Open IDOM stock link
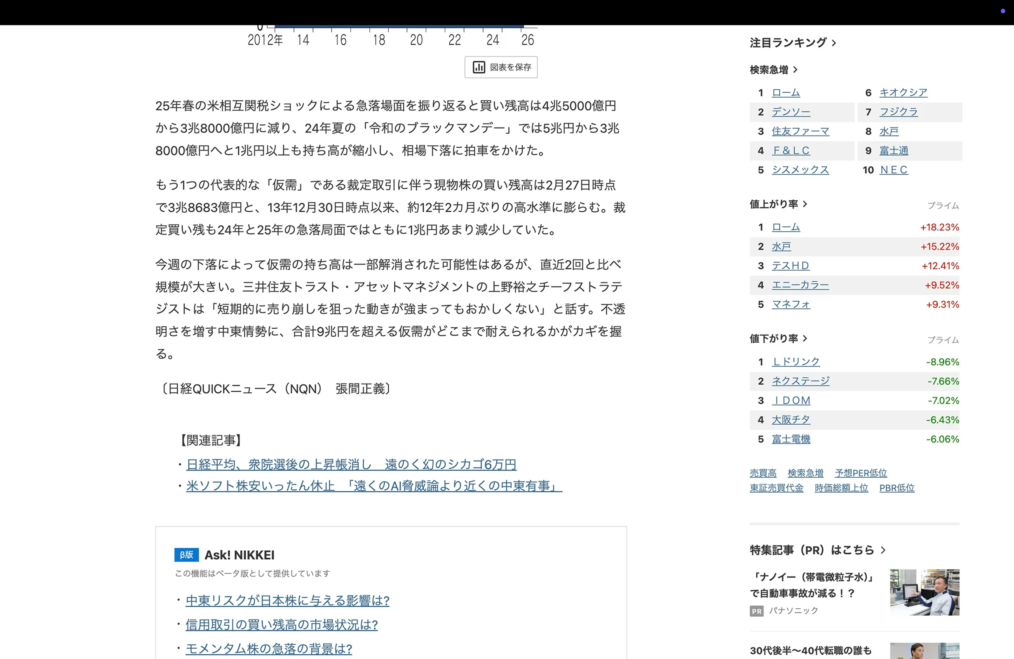The image size is (1014, 659). pos(791,401)
